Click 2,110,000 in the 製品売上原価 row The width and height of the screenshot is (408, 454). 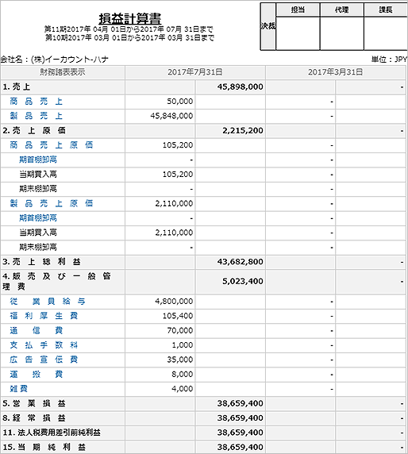pos(174,203)
